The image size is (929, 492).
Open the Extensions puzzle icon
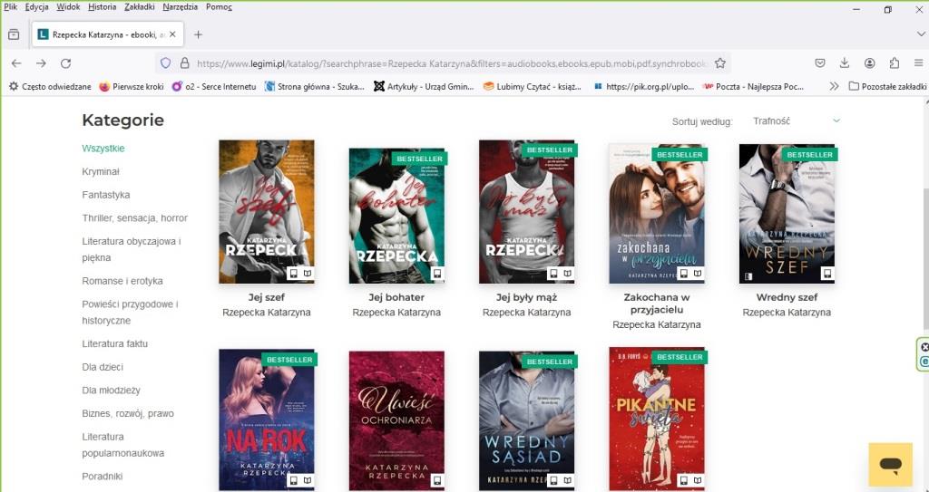(x=894, y=63)
